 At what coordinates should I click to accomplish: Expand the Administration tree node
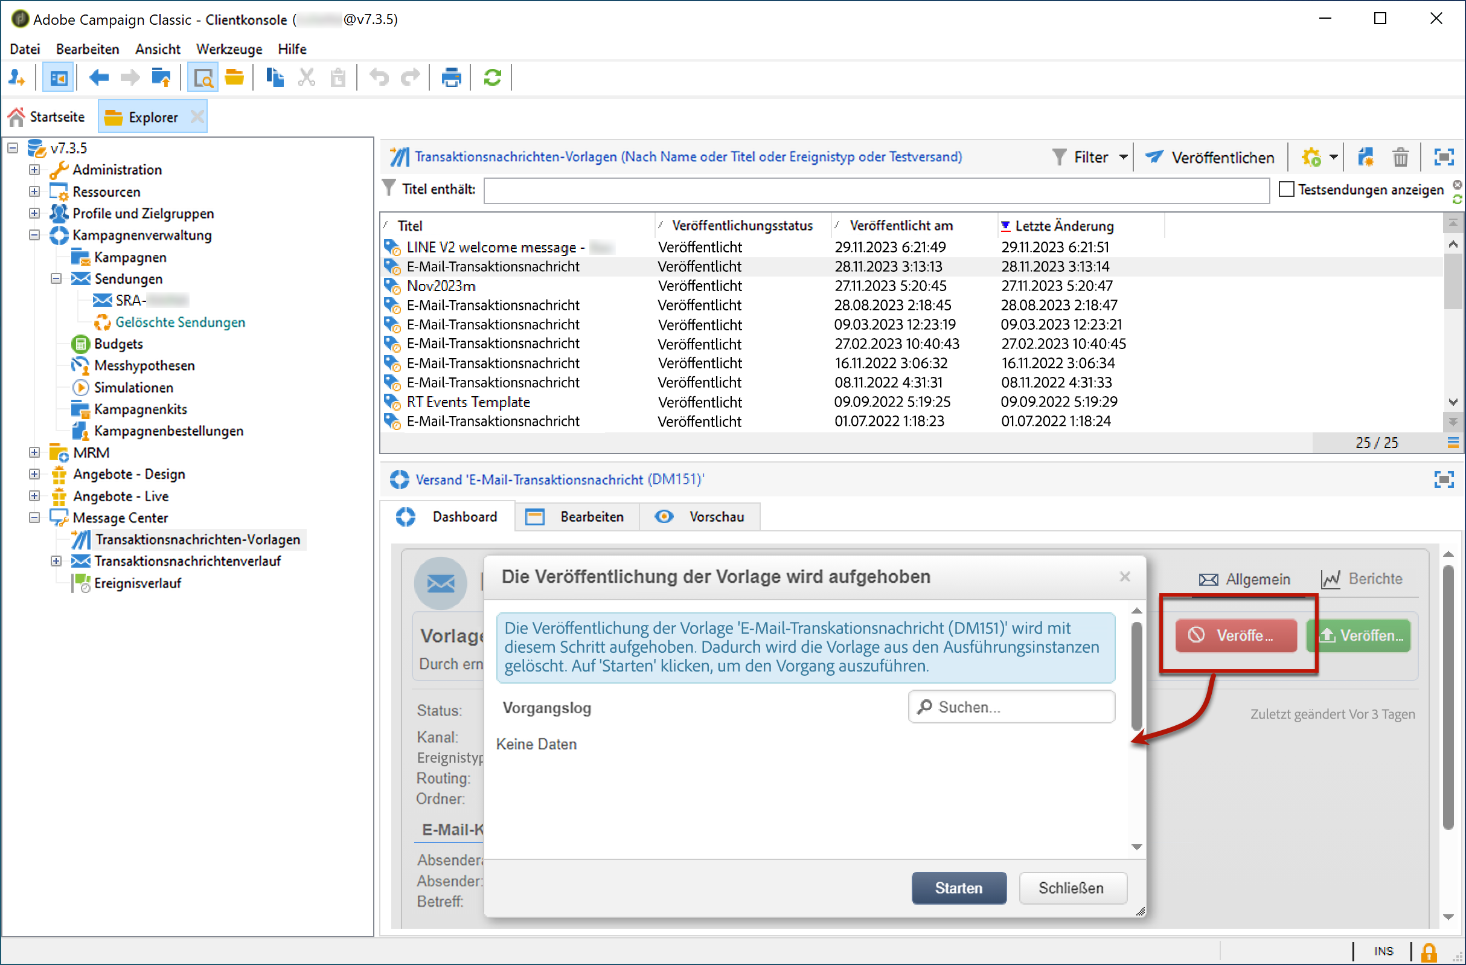pos(34,170)
